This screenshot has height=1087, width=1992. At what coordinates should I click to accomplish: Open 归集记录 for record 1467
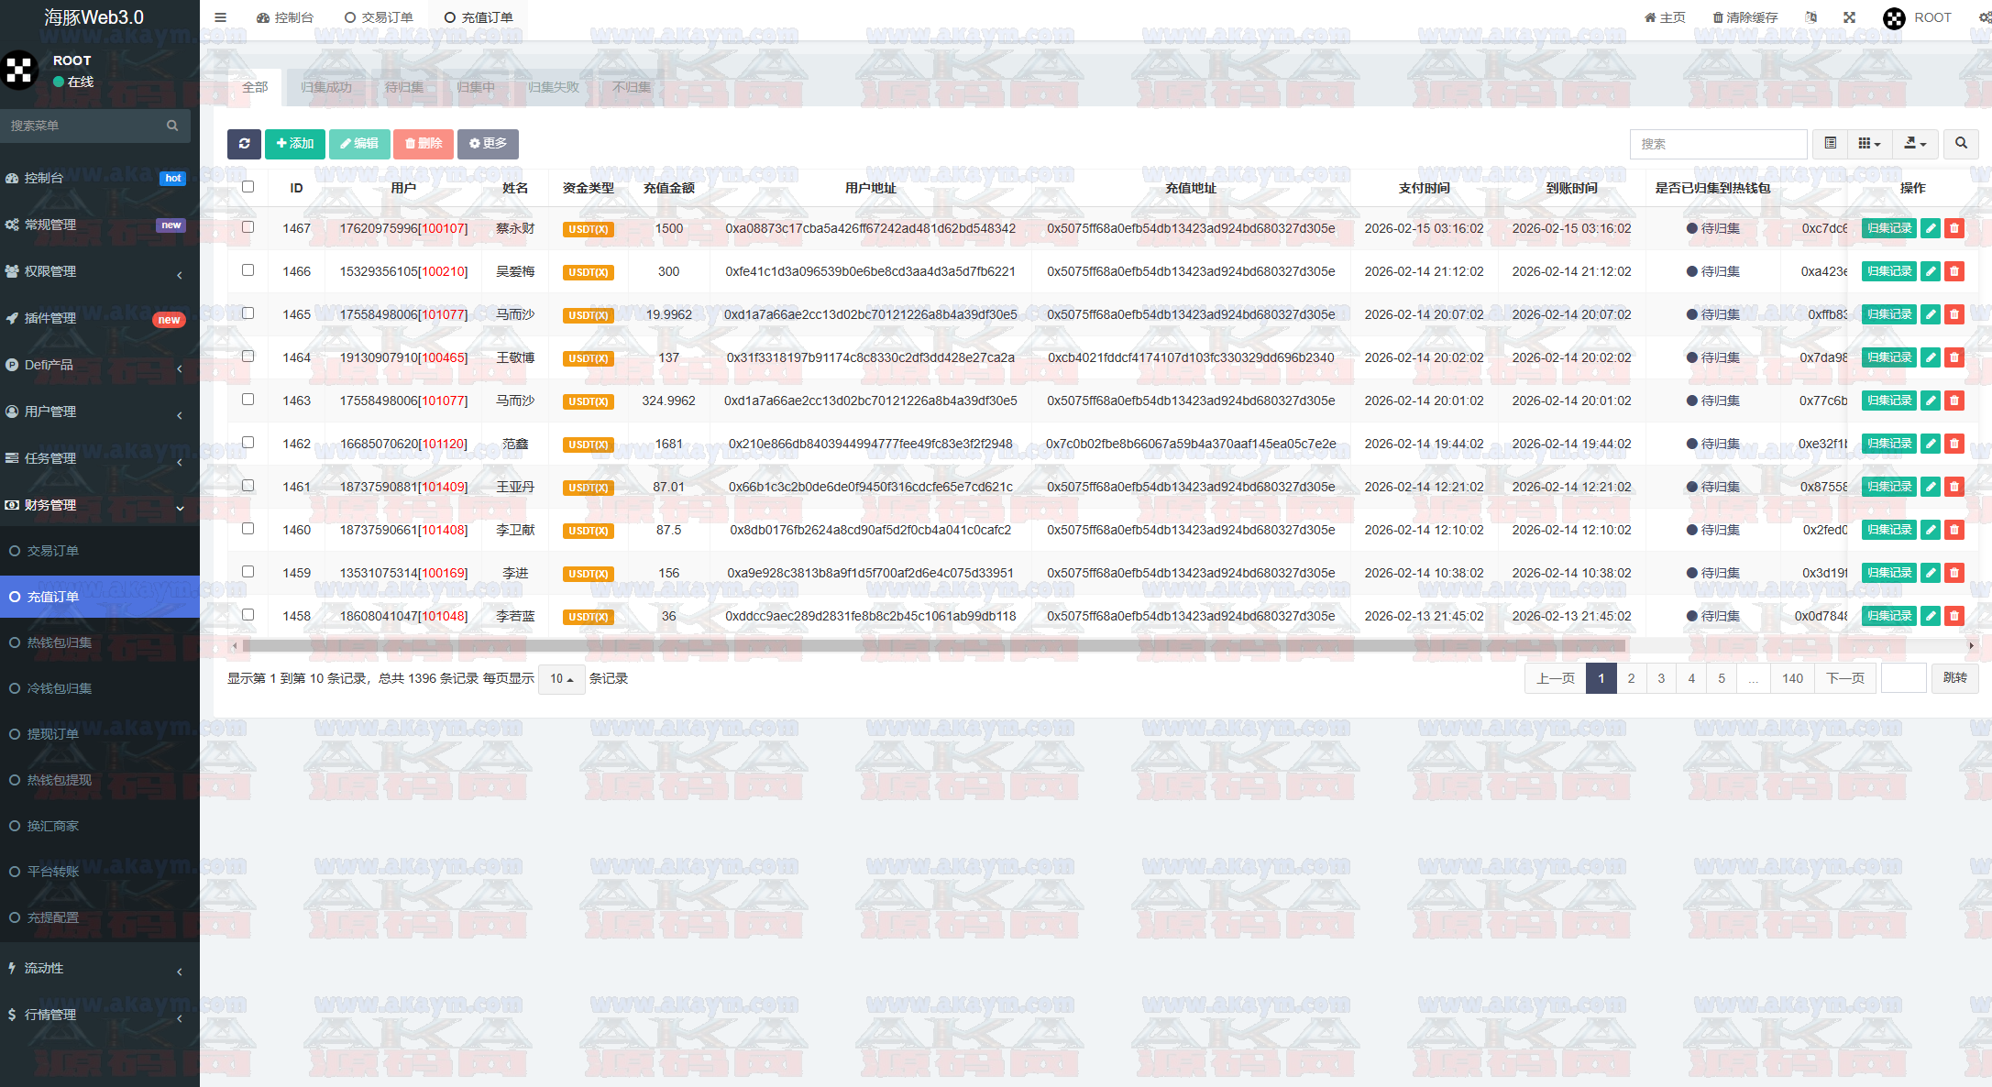click(1889, 228)
